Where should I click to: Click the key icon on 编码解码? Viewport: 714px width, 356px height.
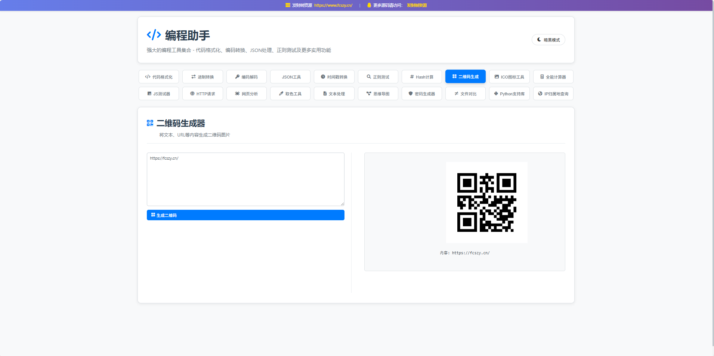(237, 77)
